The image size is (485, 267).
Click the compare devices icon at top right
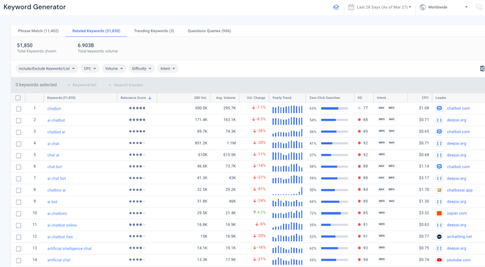tap(479, 7)
